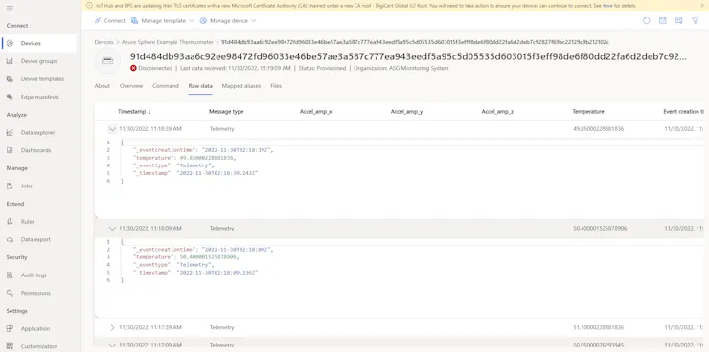
Task: Switch to the Overview tab
Action: (131, 86)
